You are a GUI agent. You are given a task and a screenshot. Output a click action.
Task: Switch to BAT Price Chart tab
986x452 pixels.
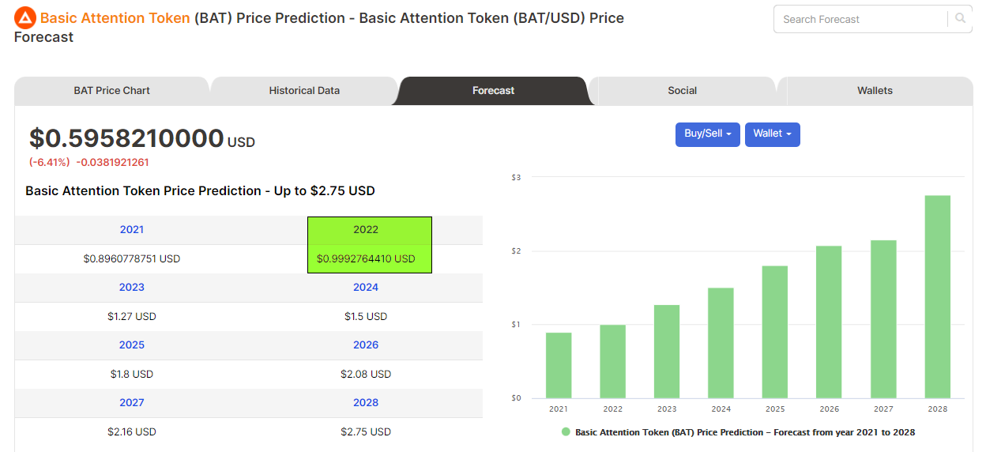(112, 91)
